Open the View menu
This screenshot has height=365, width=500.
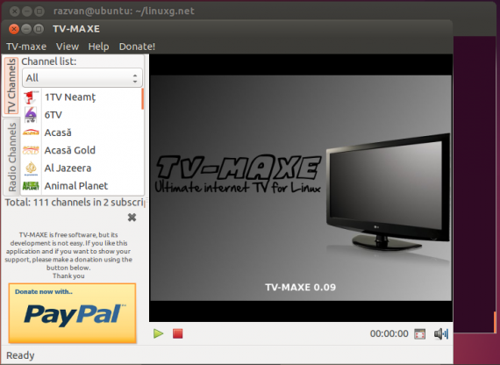tap(68, 47)
